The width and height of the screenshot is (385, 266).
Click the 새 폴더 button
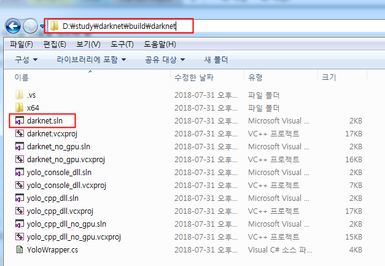(x=216, y=60)
